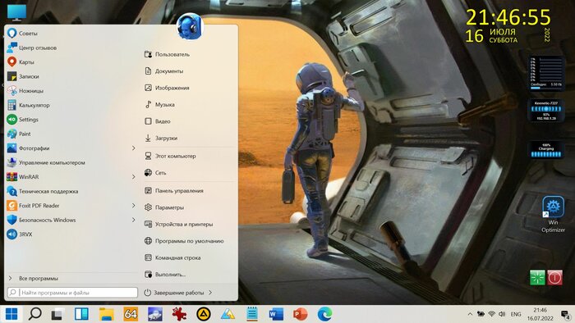The image size is (575, 323).
Task: Expand Foxit PDF Reader submenu arrow
Action: point(133,206)
